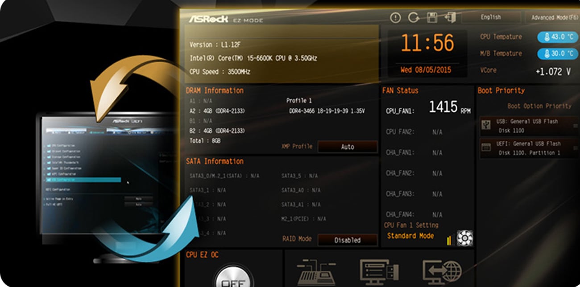Click the CPU EZ OC heading
Image resolution: width=580 pixels, height=287 pixels.
(x=202, y=255)
